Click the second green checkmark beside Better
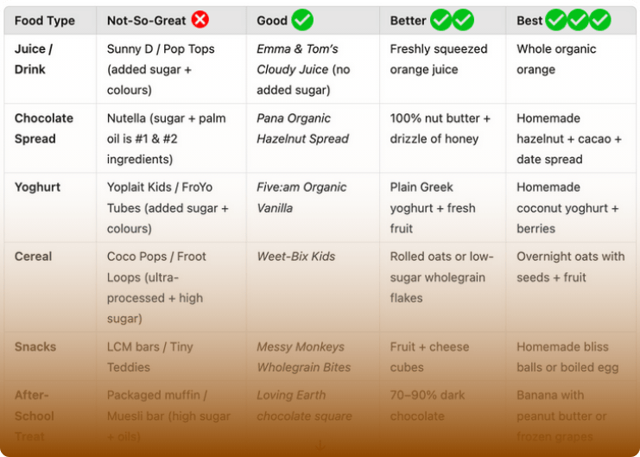Screen dimensions: 640x457 (x=463, y=20)
